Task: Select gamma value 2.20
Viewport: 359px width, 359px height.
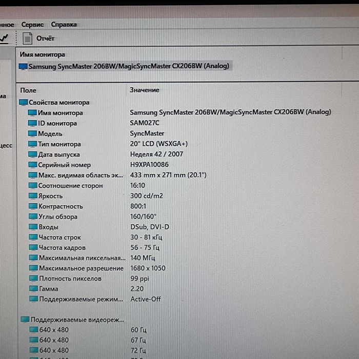Action: (137, 289)
